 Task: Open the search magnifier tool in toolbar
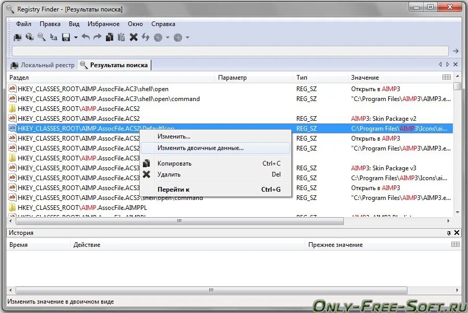[x=42, y=37]
